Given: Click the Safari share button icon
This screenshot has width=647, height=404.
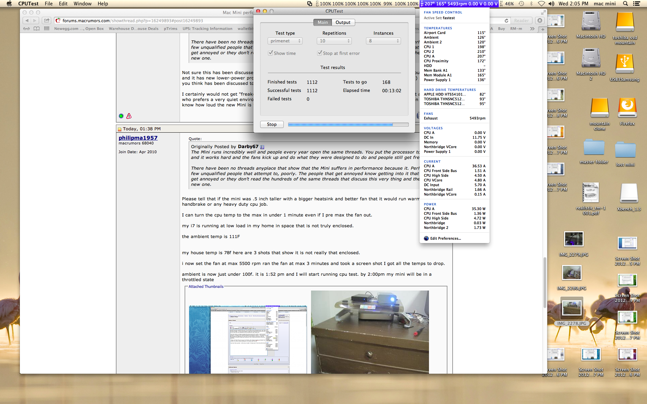Looking at the screenshot, I should (x=47, y=21).
